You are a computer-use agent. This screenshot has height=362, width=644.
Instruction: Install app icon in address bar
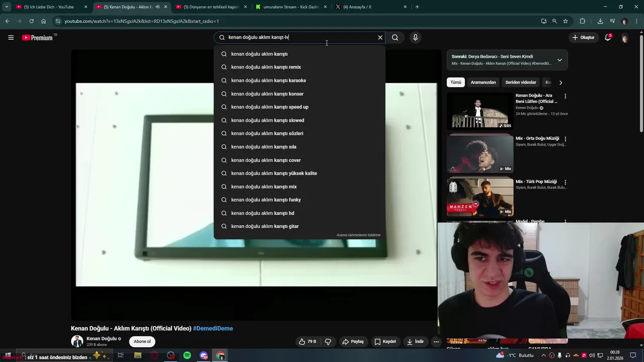544,21
